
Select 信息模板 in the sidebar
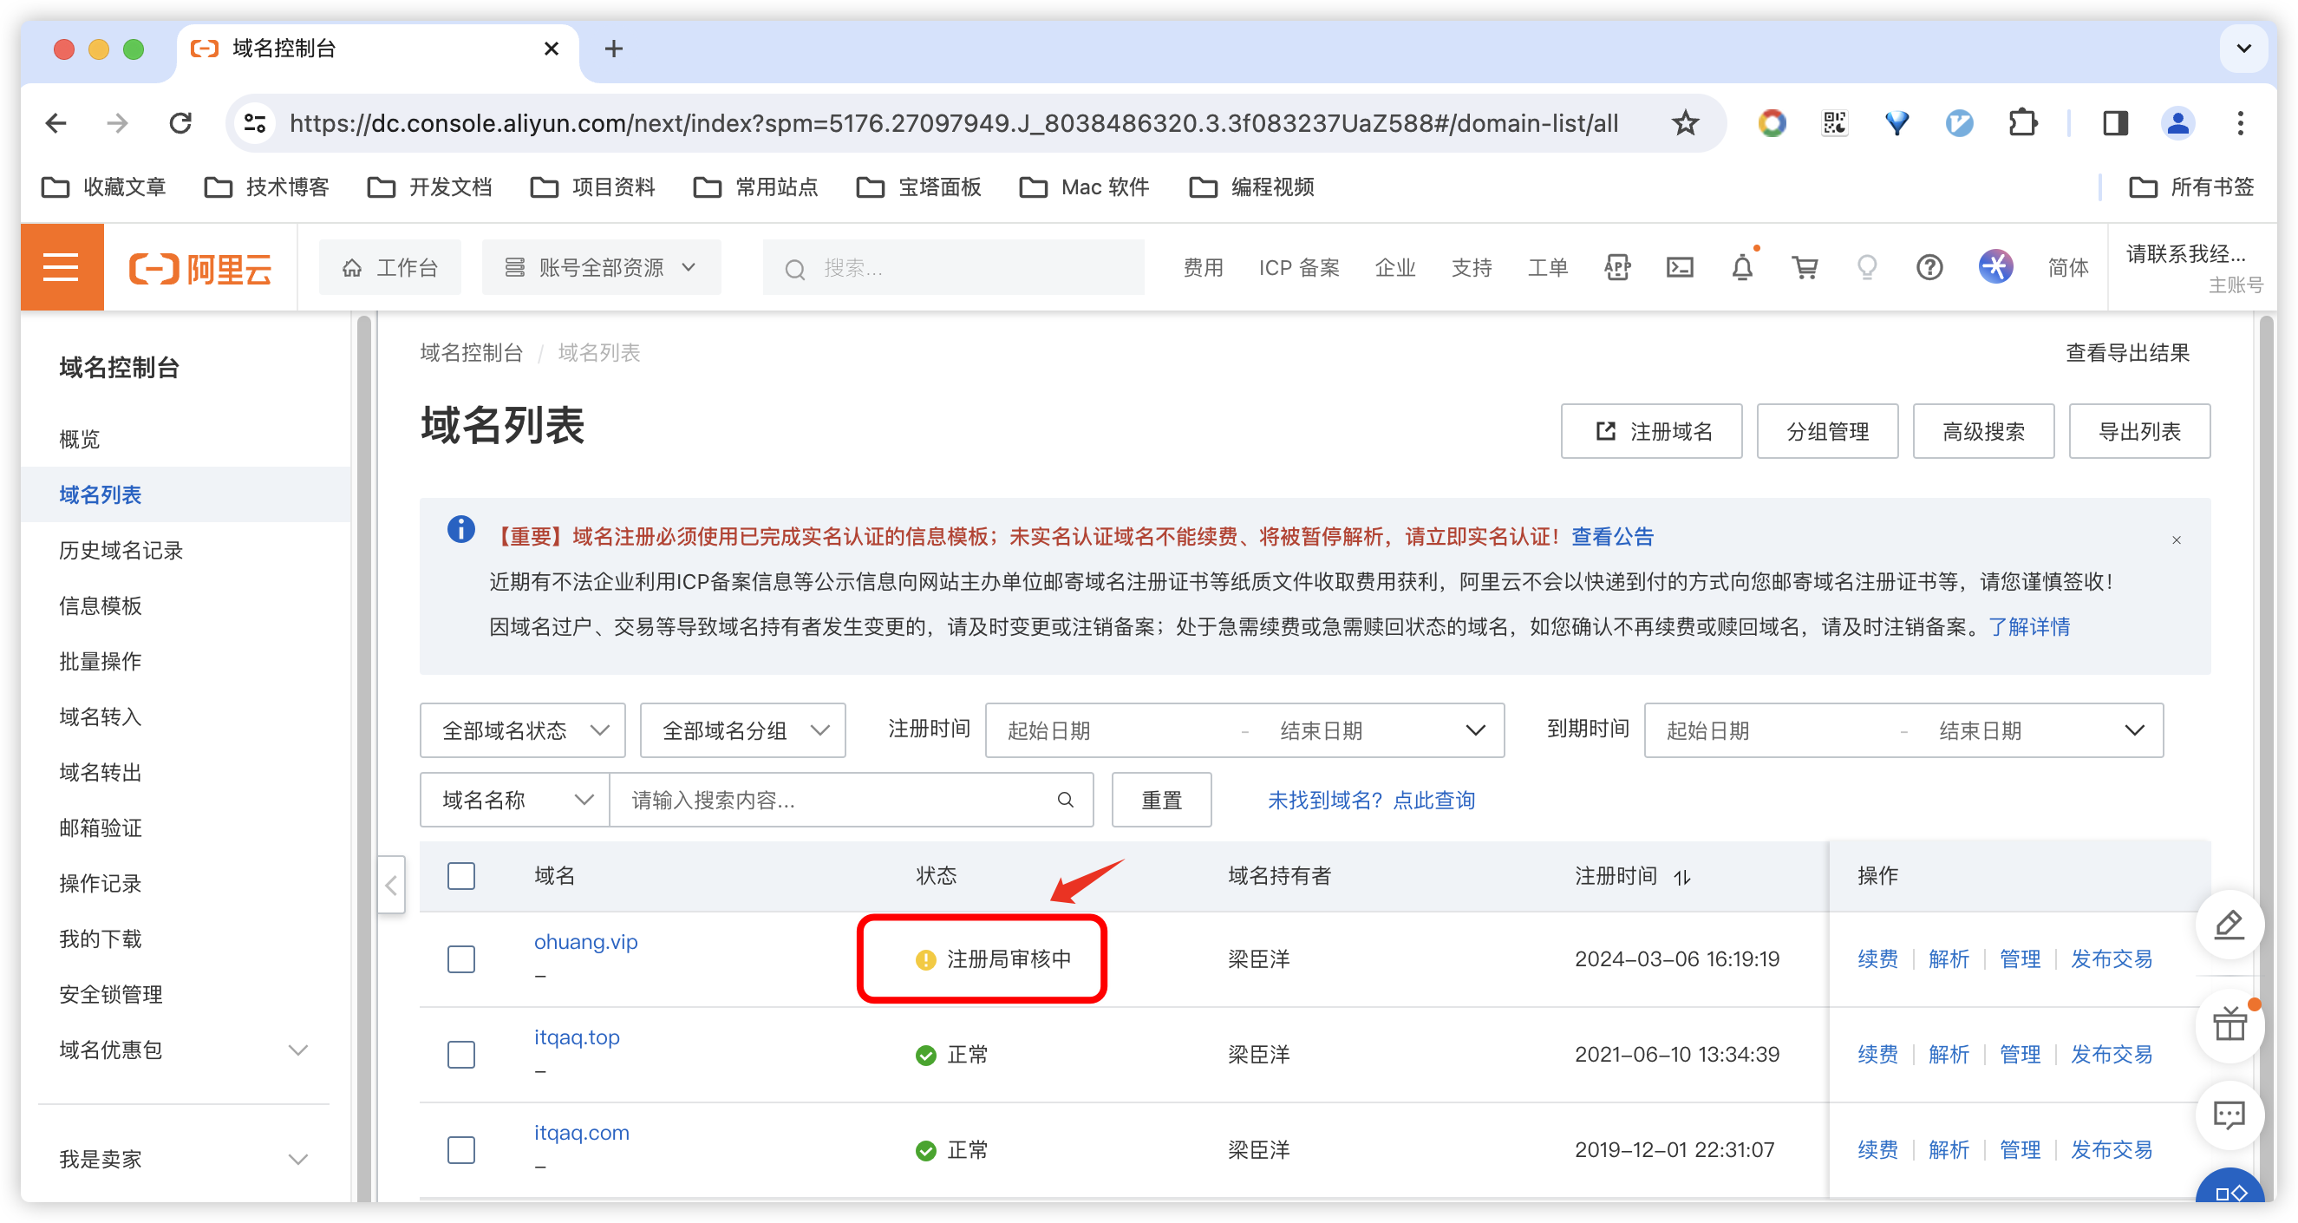click(x=101, y=605)
